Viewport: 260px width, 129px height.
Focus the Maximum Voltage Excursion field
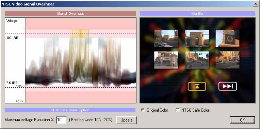pyautogui.click(x=62, y=120)
